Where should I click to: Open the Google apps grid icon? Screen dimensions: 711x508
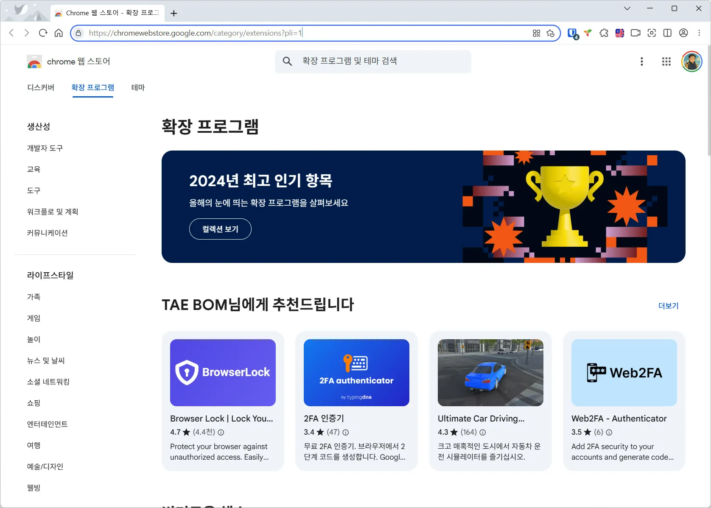pyautogui.click(x=666, y=61)
